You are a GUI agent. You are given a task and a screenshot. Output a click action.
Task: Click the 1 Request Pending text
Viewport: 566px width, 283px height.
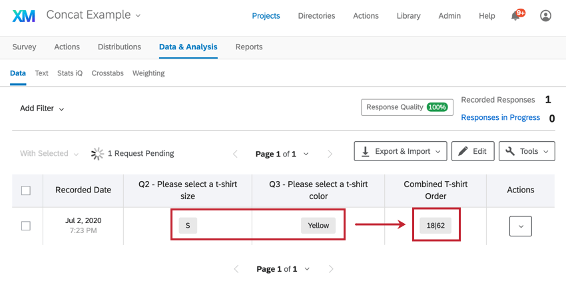coord(141,154)
